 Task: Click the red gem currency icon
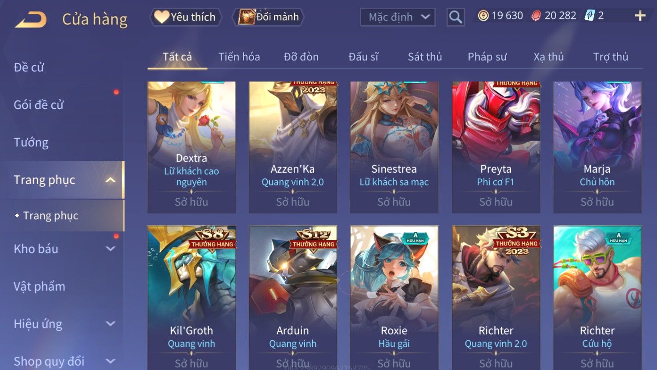tap(536, 16)
